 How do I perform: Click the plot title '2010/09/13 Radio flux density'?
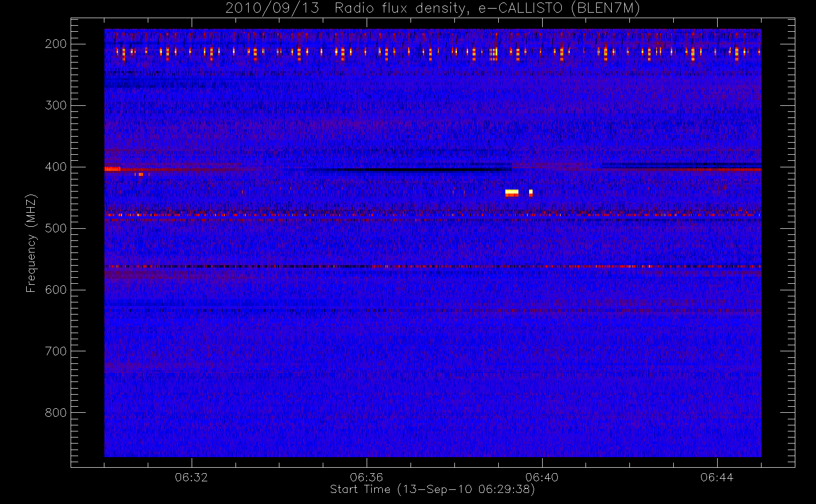click(433, 9)
